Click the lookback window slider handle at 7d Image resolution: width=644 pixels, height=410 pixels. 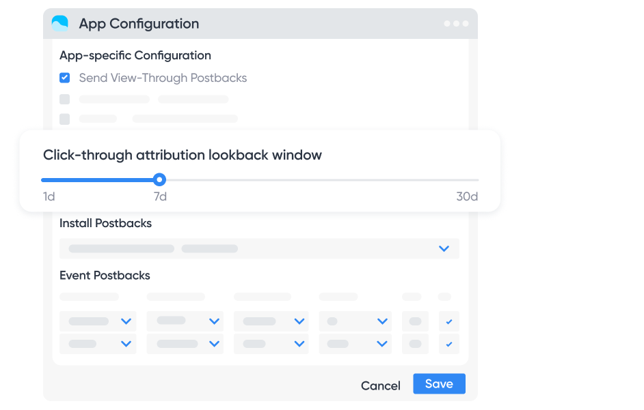159,179
